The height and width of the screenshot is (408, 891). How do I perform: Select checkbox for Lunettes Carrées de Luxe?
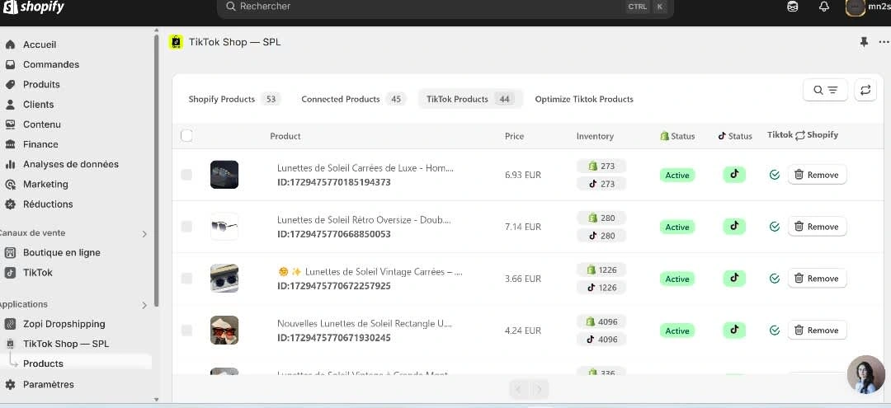click(x=186, y=175)
